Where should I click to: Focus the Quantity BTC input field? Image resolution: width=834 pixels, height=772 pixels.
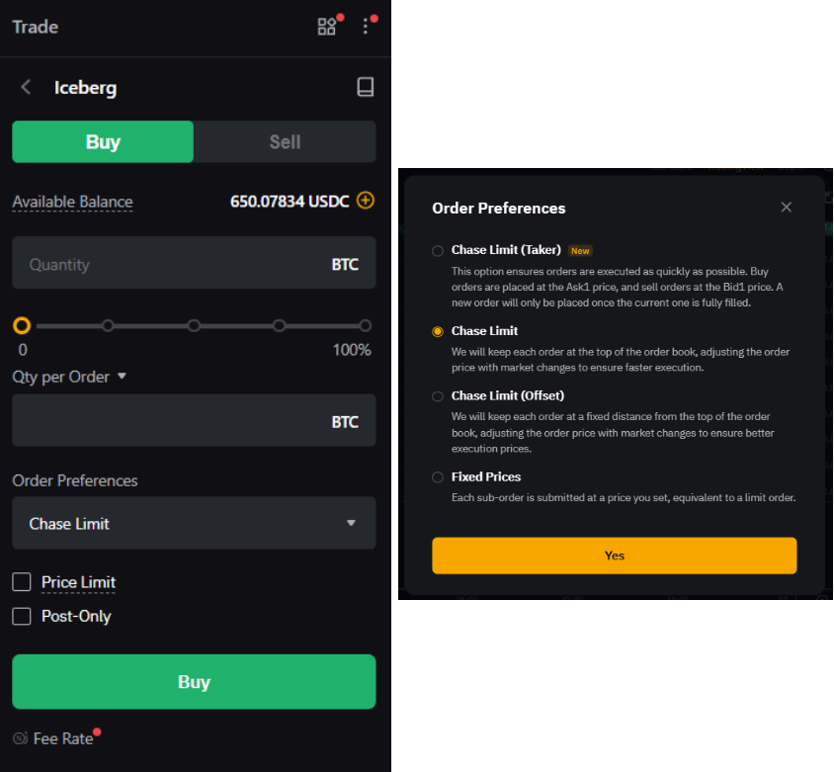pos(178,264)
